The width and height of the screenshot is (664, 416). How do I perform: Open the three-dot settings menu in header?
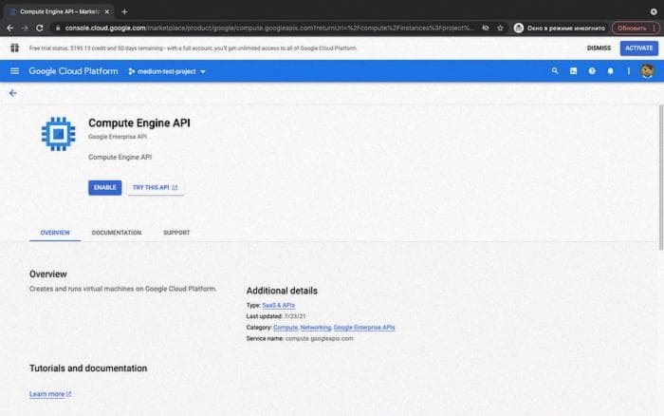click(x=628, y=71)
